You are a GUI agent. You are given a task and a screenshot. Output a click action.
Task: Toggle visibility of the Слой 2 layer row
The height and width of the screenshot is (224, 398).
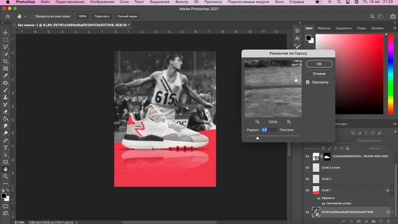point(307,179)
